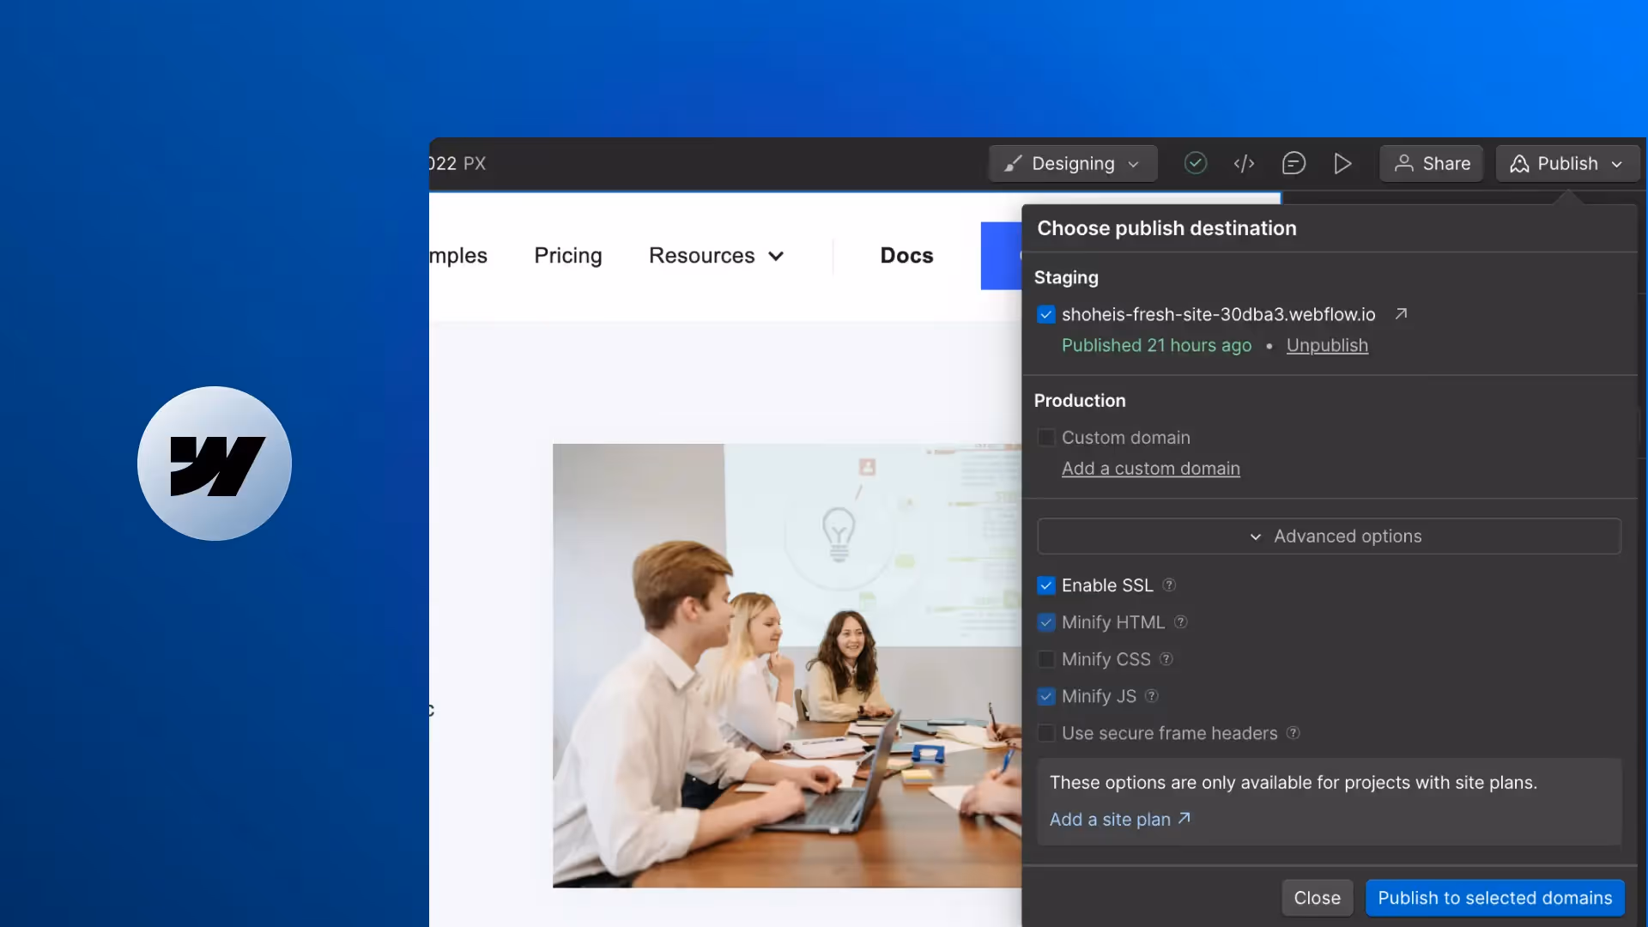1648x927 pixels.
Task: Click help icon beside Minify HTML
Action: tap(1181, 621)
